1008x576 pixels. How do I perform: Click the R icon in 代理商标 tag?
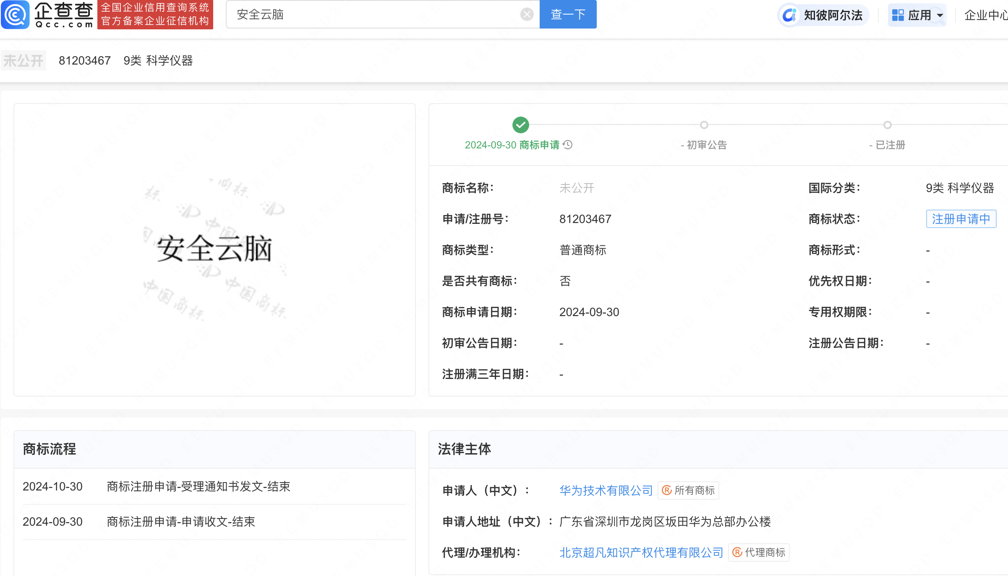(x=737, y=553)
